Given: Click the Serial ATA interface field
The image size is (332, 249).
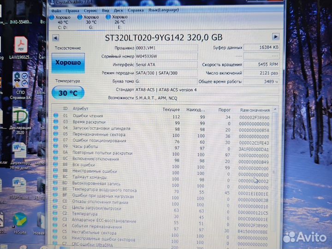Looking at the screenshot, I should (x=166, y=65).
